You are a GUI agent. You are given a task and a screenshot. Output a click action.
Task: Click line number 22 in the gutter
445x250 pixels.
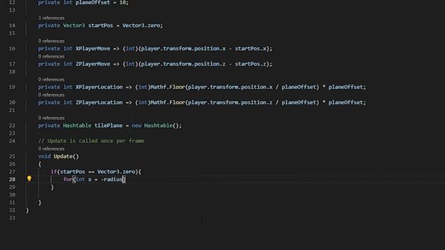[x=12, y=126]
